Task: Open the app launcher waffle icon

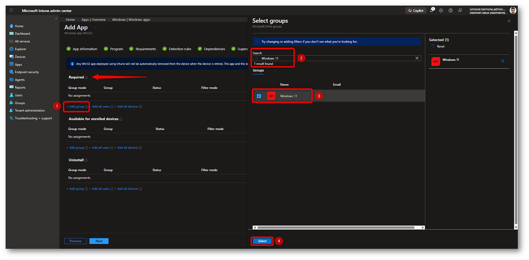Action: tap(11, 10)
